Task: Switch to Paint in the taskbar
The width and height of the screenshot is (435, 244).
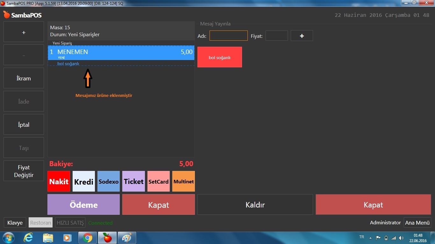Action: [127, 238]
